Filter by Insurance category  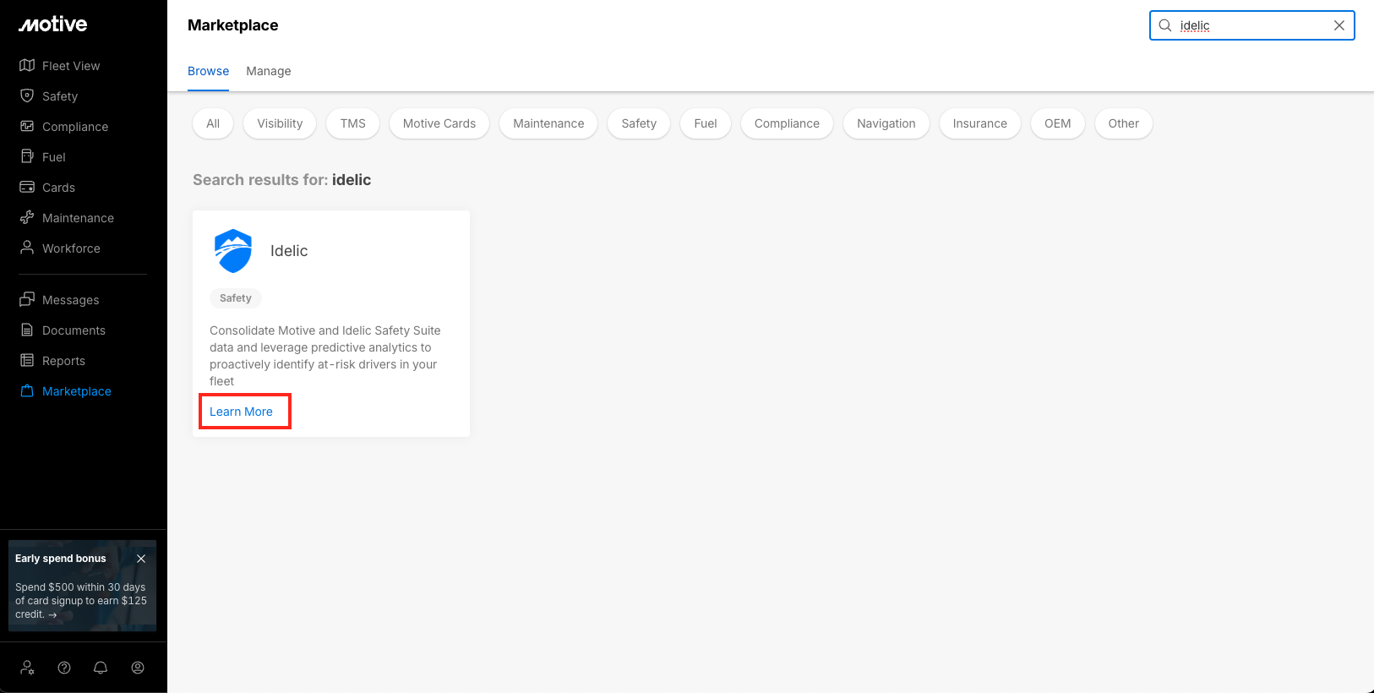(x=980, y=123)
